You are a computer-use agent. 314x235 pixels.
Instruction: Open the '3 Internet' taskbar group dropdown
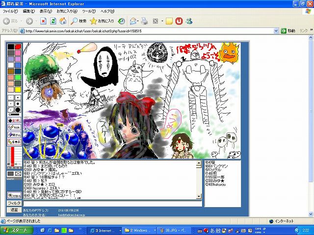point(120,231)
